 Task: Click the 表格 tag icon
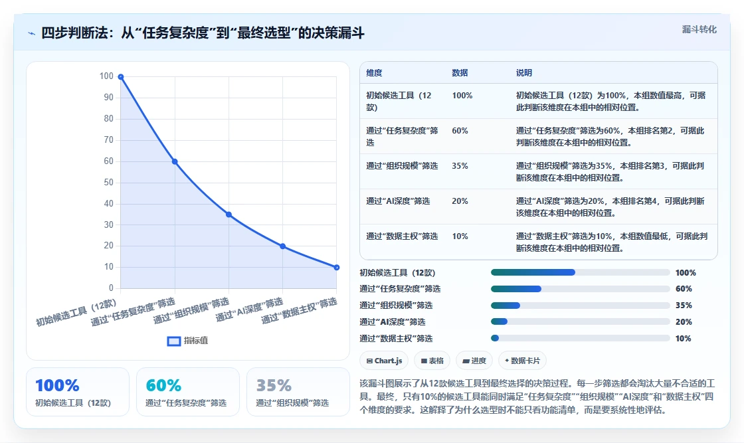point(424,361)
